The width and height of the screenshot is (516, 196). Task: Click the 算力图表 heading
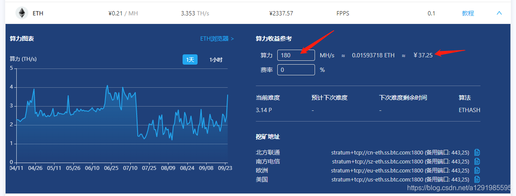pyautogui.click(x=22, y=39)
